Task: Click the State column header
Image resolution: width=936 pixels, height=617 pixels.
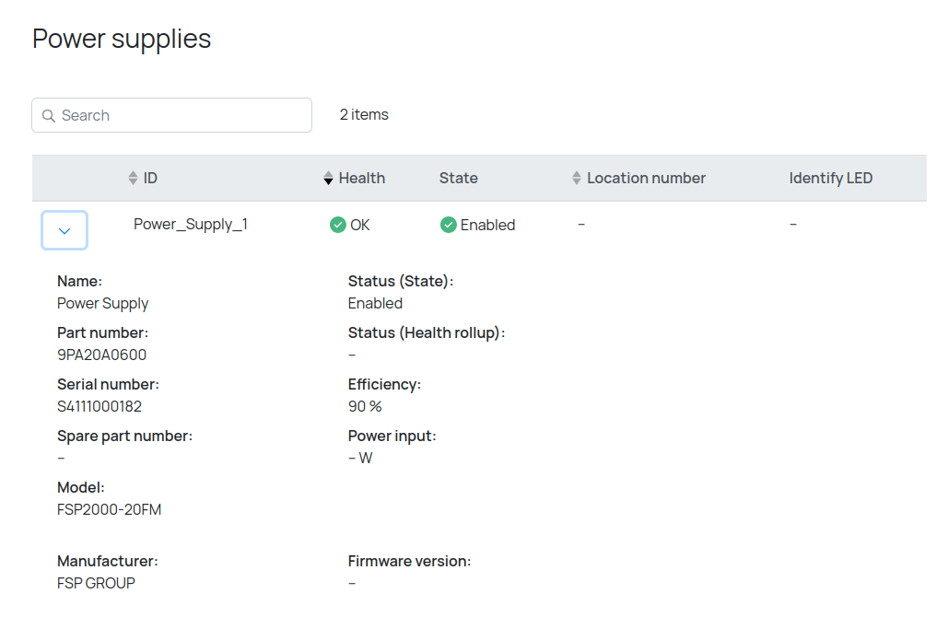Action: coord(458,178)
